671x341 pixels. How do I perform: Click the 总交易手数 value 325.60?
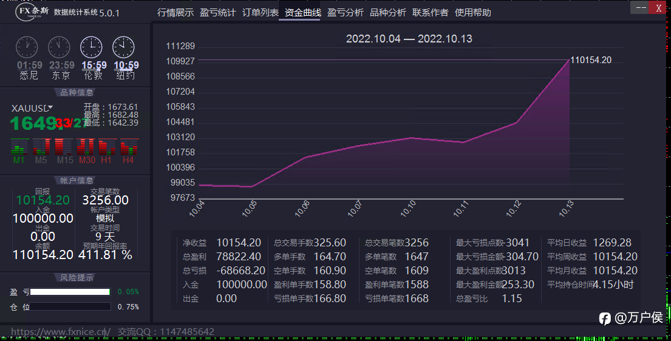click(330, 243)
